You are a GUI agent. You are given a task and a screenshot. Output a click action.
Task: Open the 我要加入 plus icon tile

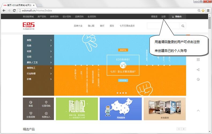pos(46,115)
